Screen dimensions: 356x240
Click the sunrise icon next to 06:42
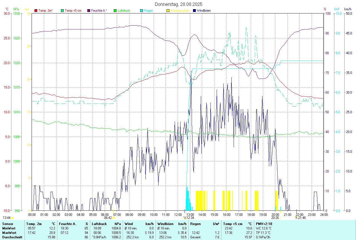(x=113, y=218)
